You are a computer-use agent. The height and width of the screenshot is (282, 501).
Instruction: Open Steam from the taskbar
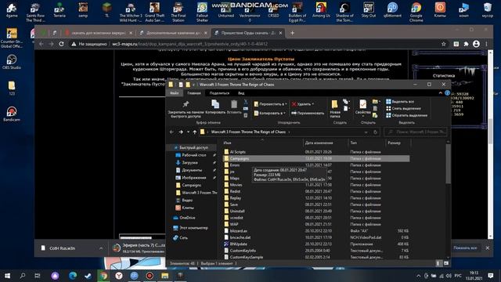click(88, 276)
